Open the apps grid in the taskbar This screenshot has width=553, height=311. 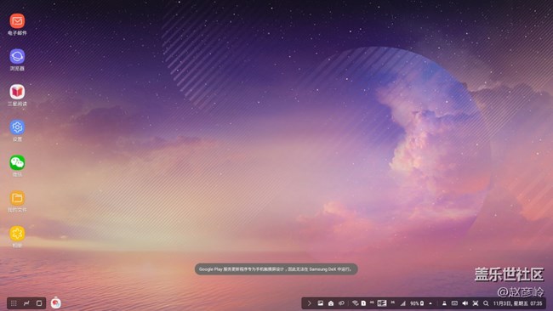[x=14, y=303]
